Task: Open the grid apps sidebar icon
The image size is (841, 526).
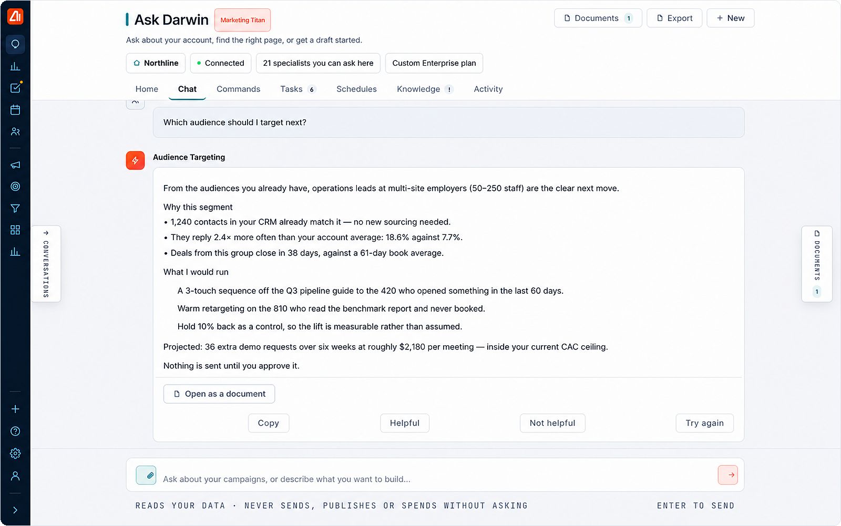Action: [15, 230]
